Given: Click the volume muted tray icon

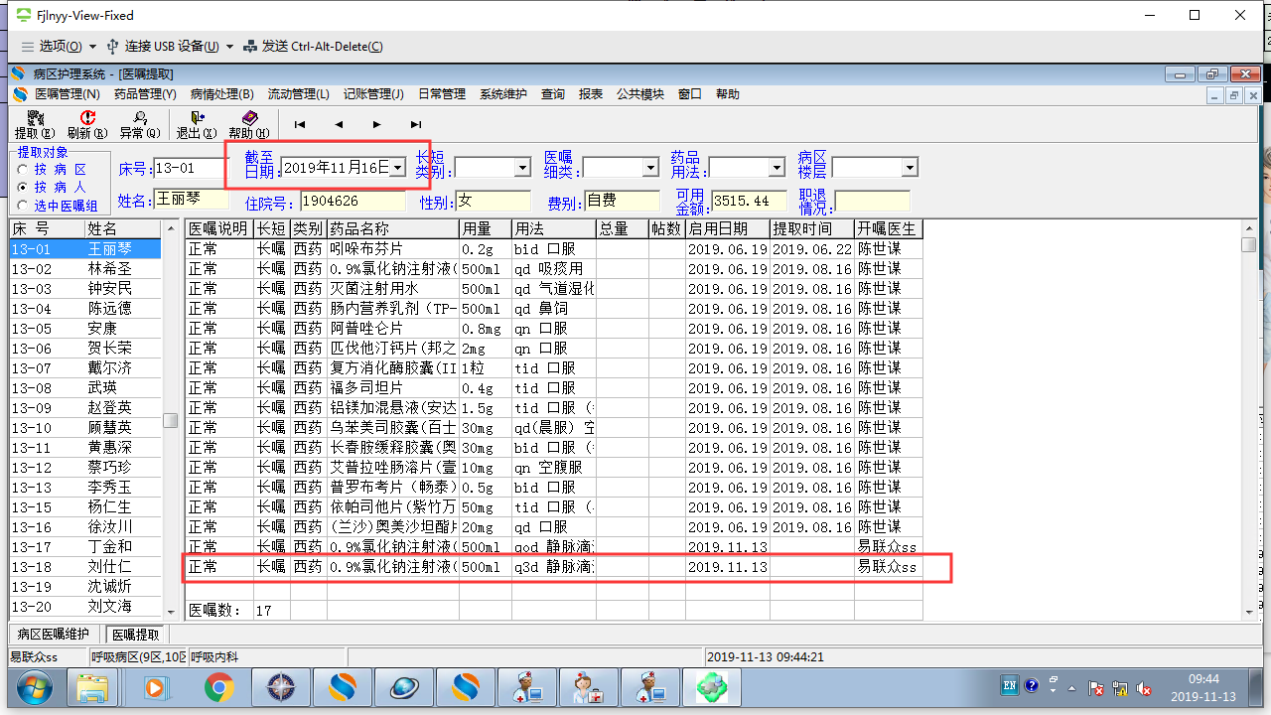Looking at the screenshot, I should point(1145,687).
